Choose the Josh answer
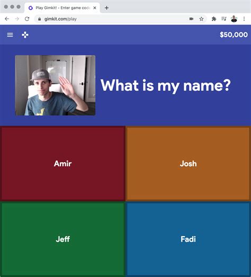 [x=188, y=164]
